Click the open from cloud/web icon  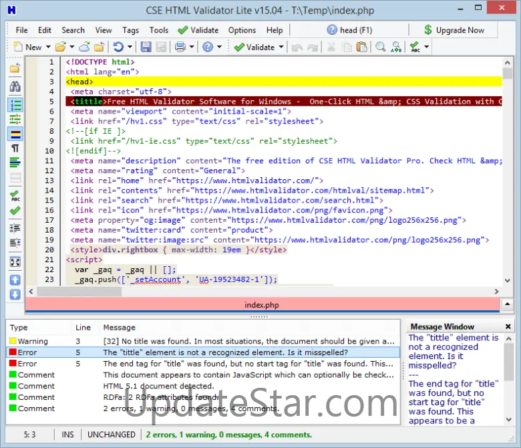84,47
